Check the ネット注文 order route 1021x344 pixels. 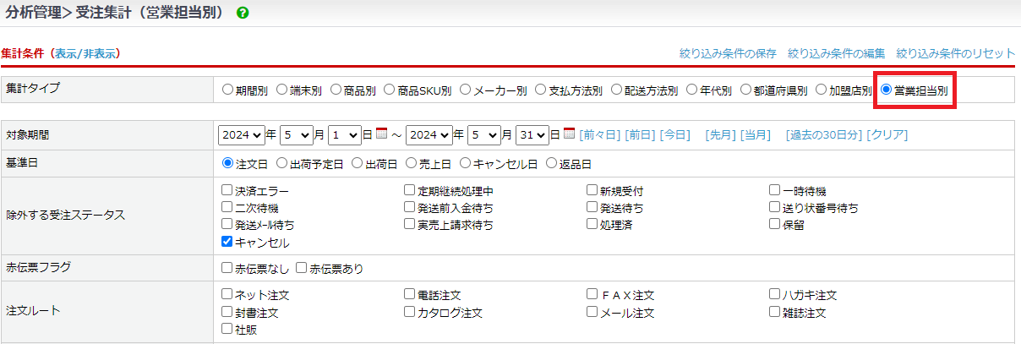pyautogui.click(x=227, y=294)
